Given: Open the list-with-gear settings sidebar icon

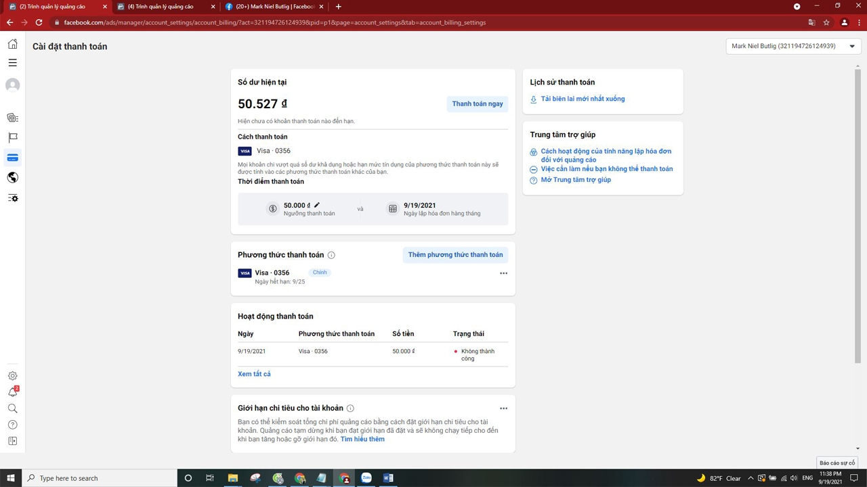Looking at the screenshot, I should [x=12, y=198].
